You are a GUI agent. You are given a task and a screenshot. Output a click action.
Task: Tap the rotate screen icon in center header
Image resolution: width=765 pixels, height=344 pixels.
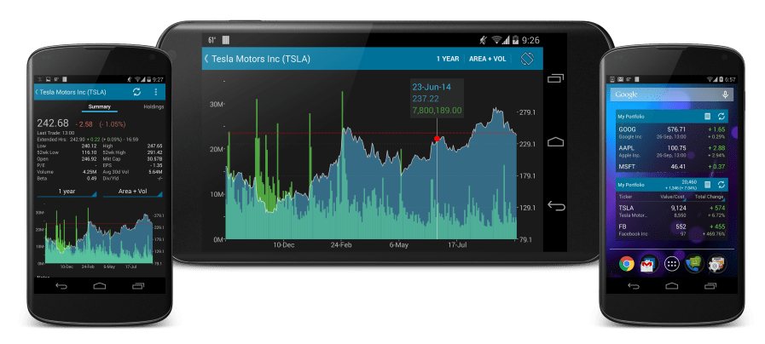[527, 59]
